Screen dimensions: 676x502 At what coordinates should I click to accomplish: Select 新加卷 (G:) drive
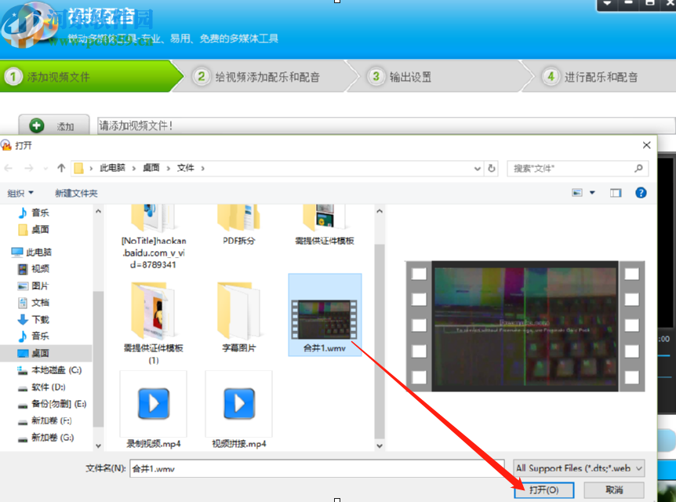pyautogui.click(x=45, y=438)
